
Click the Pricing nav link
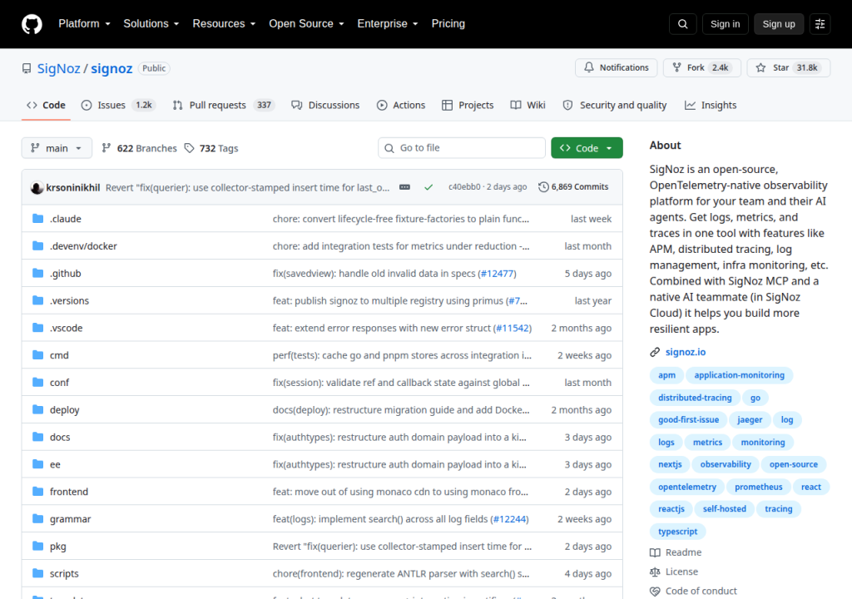[448, 24]
